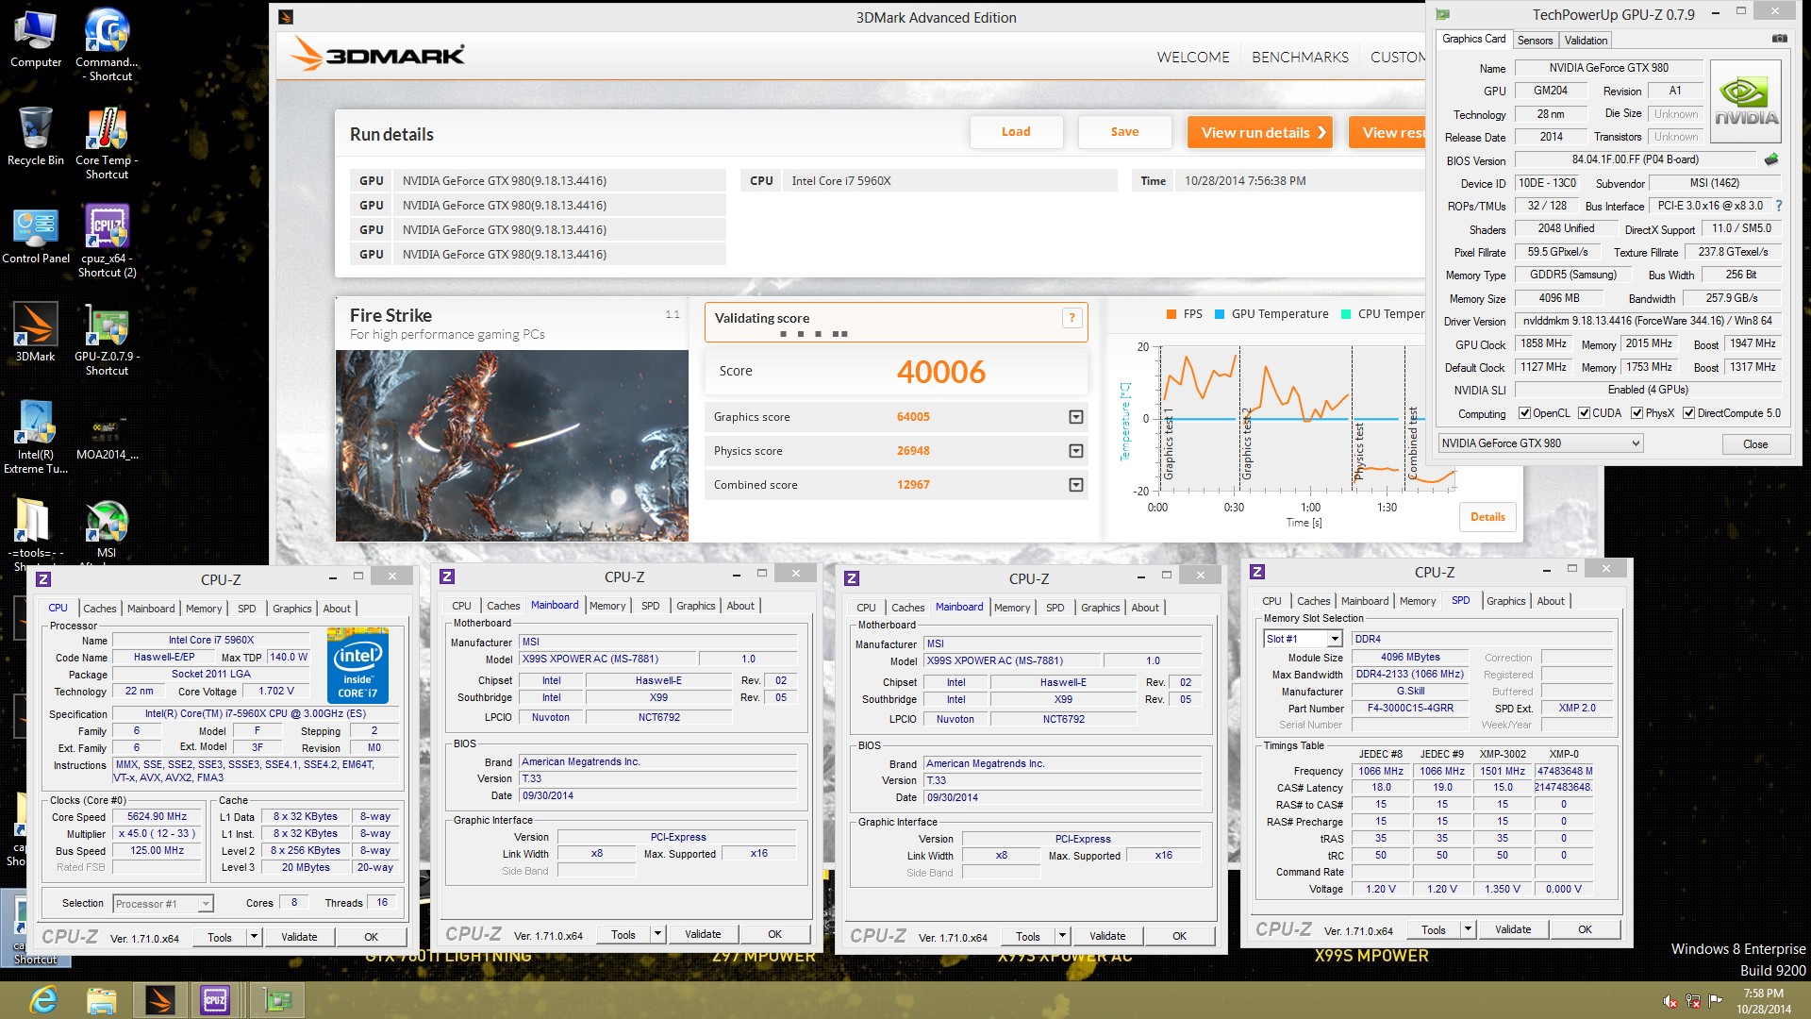Toggle the DirectCompute 5.0 checkbox
This screenshot has height=1019, width=1811.
(x=1688, y=413)
